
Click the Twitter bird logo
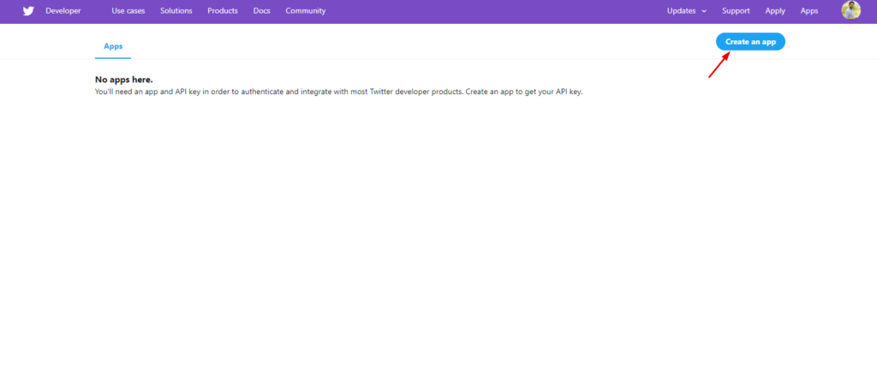point(28,10)
